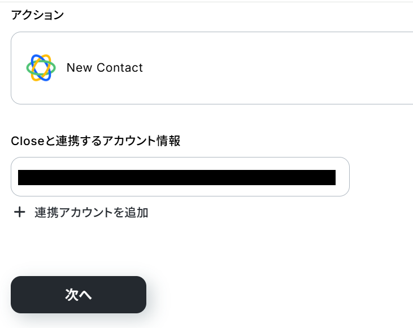Click the dark 次へ button's label text
Viewport: 413px width, 328px height.
(79, 295)
